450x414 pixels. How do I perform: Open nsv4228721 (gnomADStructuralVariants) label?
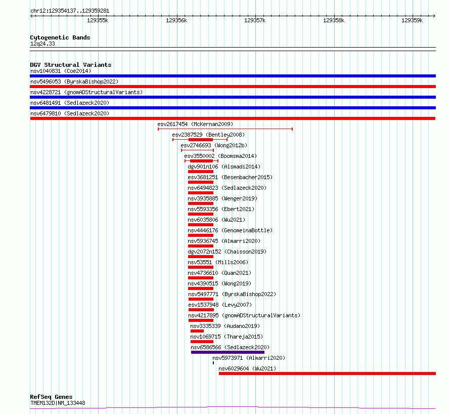tap(86, 92)
